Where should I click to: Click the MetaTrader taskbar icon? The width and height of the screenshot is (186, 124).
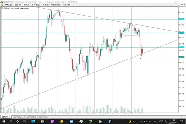click(x=100, y=121)
